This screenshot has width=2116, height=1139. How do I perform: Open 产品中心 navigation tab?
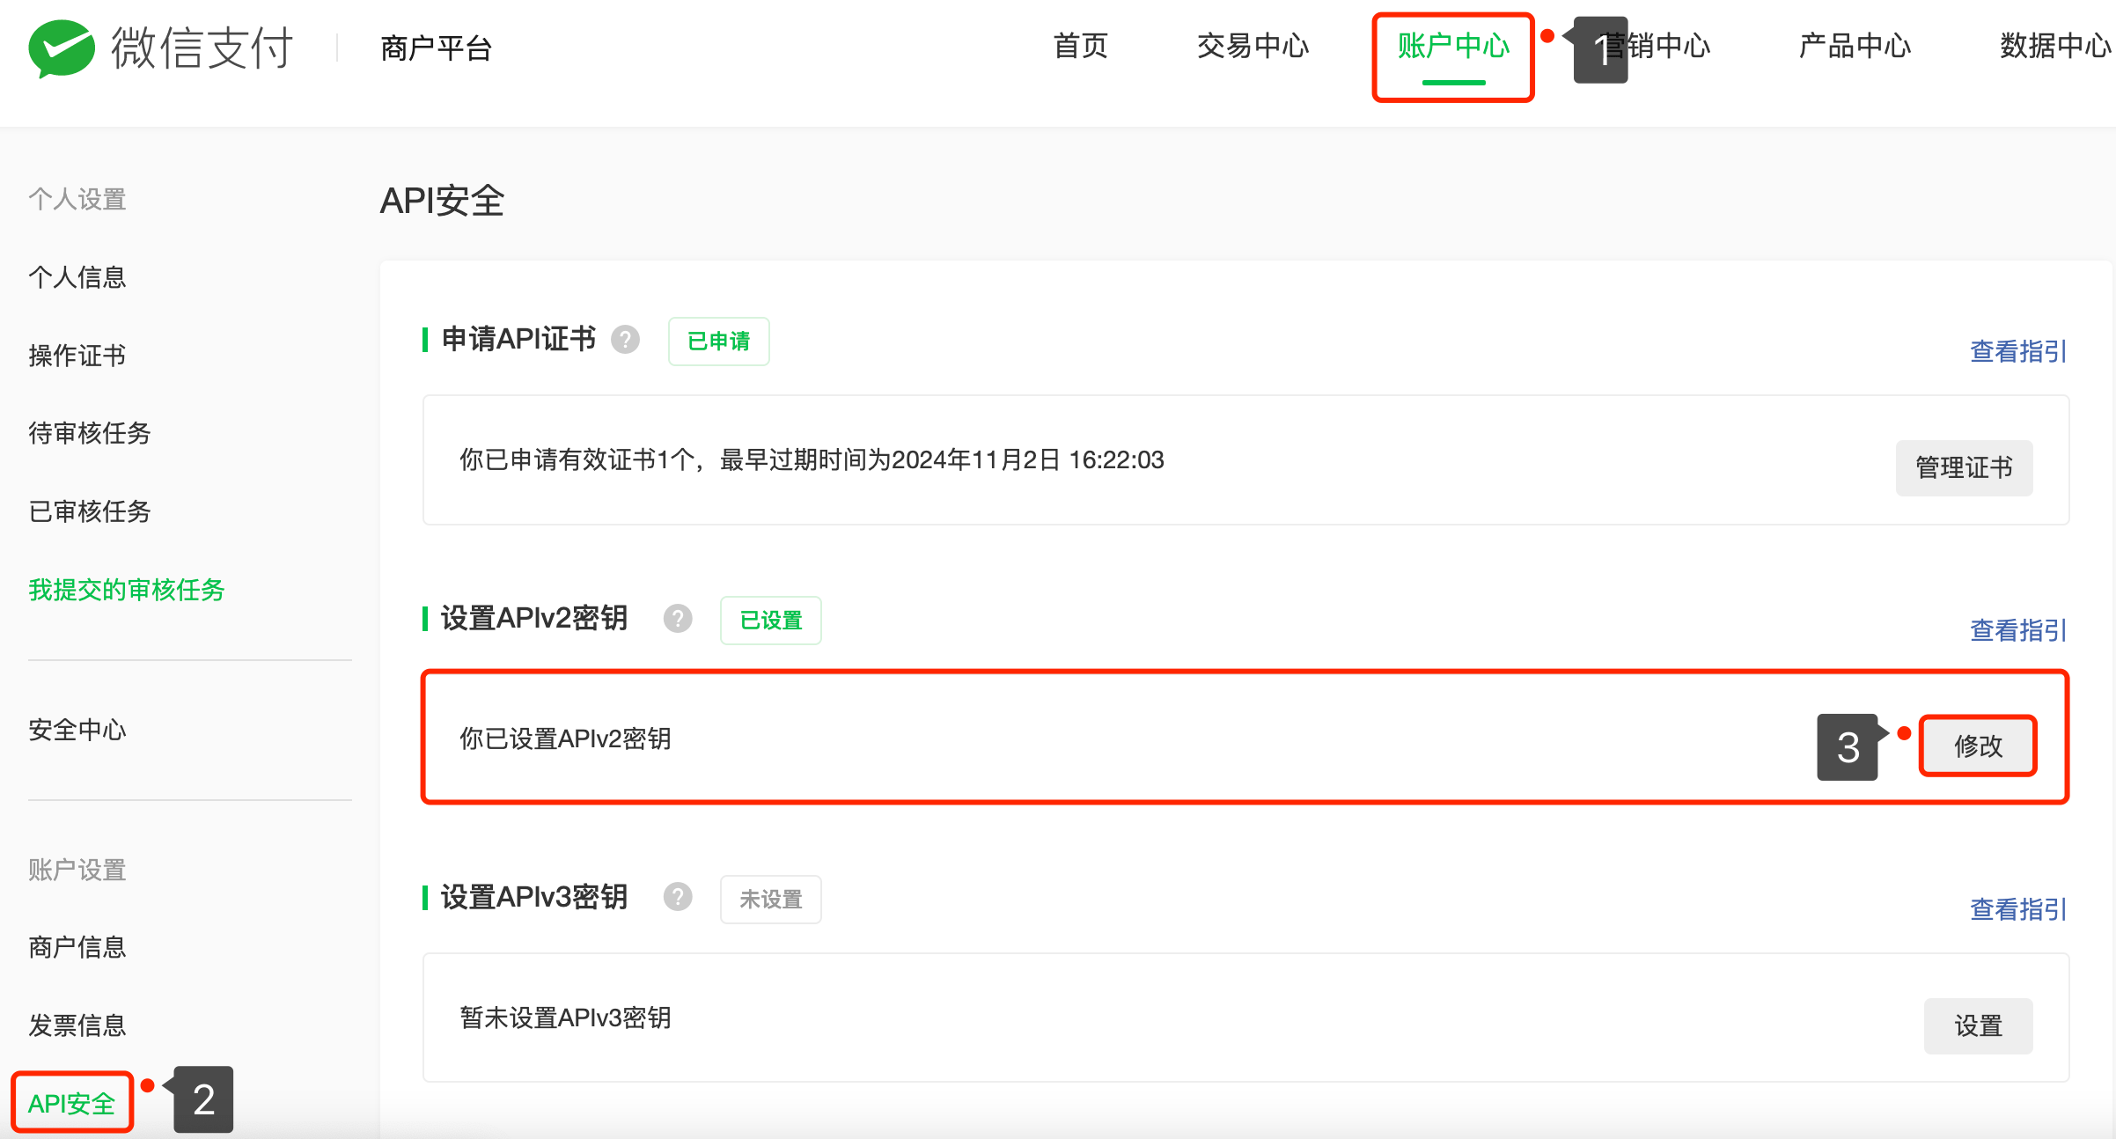click(x=1855, y=46)
